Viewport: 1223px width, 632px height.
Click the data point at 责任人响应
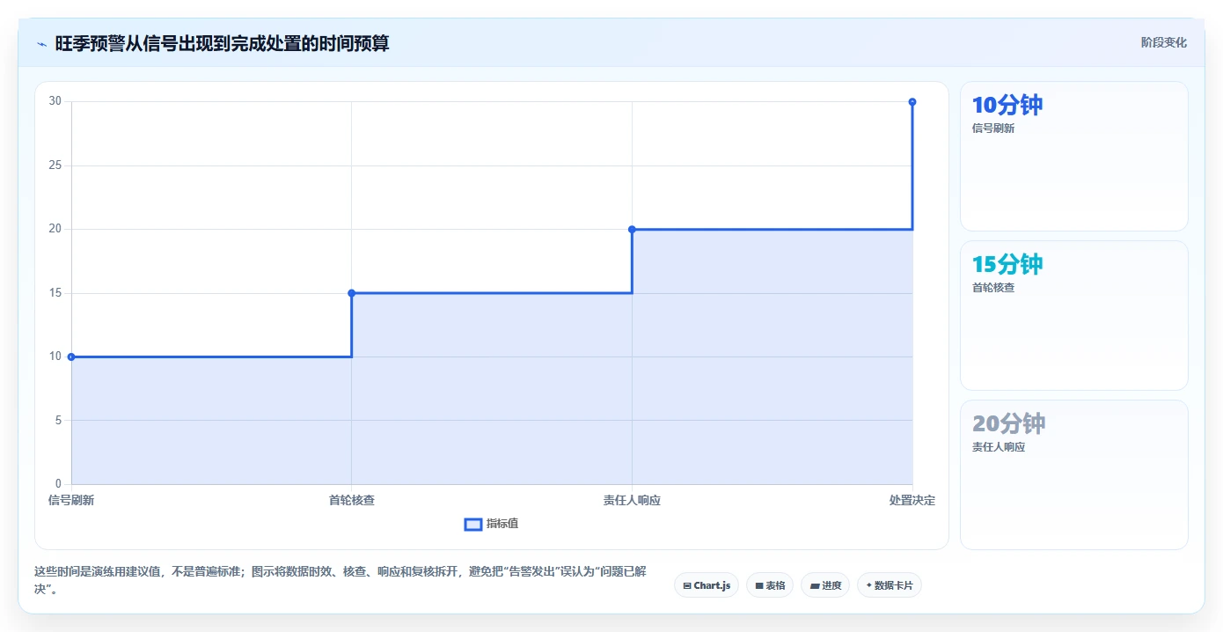pos(632,229)
